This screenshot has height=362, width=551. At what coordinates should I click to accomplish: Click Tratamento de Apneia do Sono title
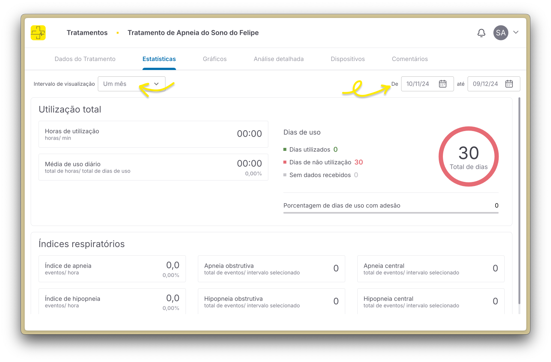point(193,33)
